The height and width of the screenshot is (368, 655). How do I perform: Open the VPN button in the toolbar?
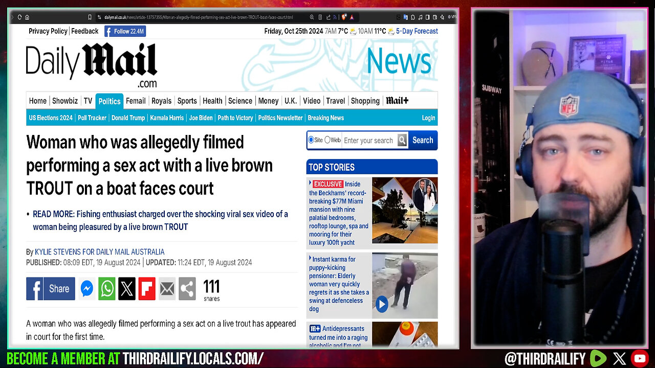coord(452,17)
